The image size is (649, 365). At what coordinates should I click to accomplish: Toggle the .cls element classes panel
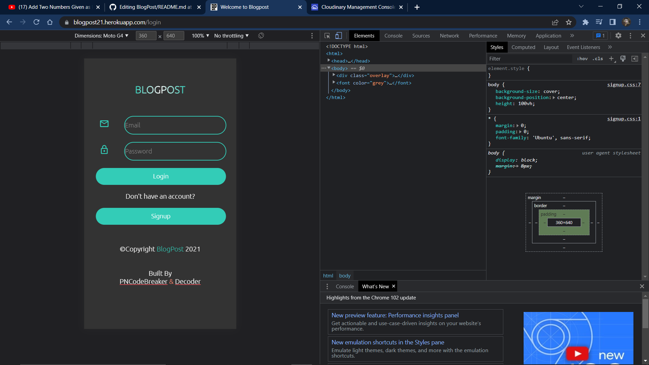pos(598,58)
